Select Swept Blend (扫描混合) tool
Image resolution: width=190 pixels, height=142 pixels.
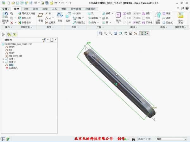pos(79,23)
